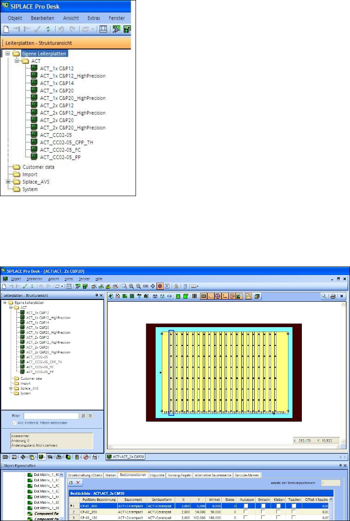Click the green checkmark save icon in lower toolbar
The width and height of the screenshot is (350, 521).
(25, 286)
